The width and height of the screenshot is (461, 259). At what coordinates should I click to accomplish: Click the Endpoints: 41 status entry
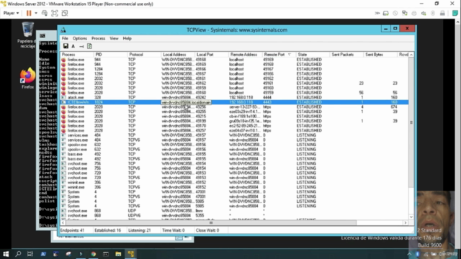pos(72,230)
